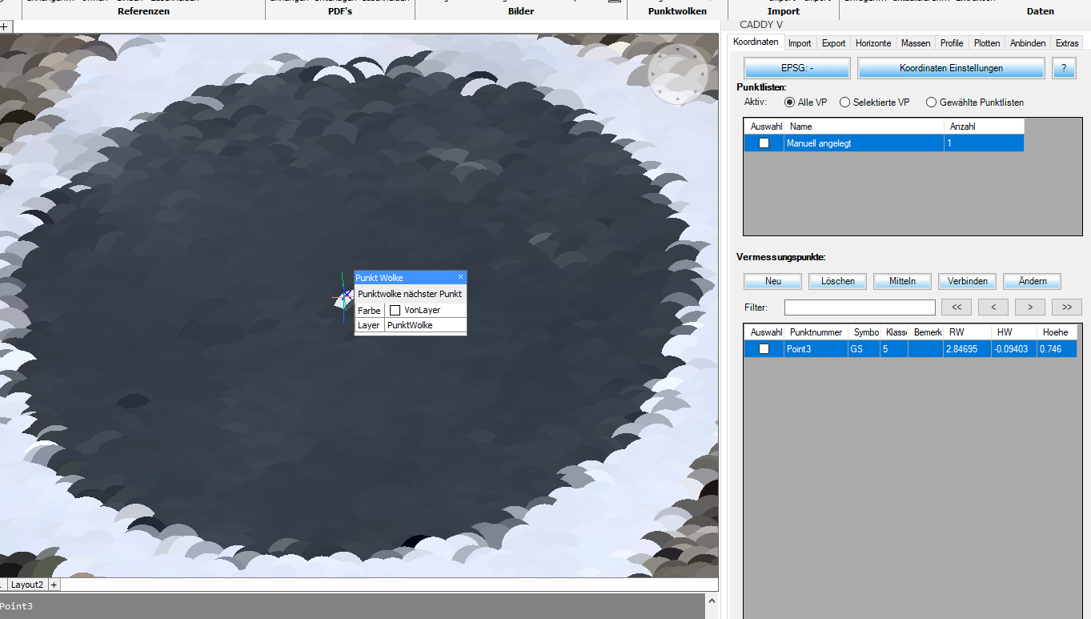Tick the checkbox for Manuell angelegt list
Screen dimensions: 1091x619
pos(764,143)
